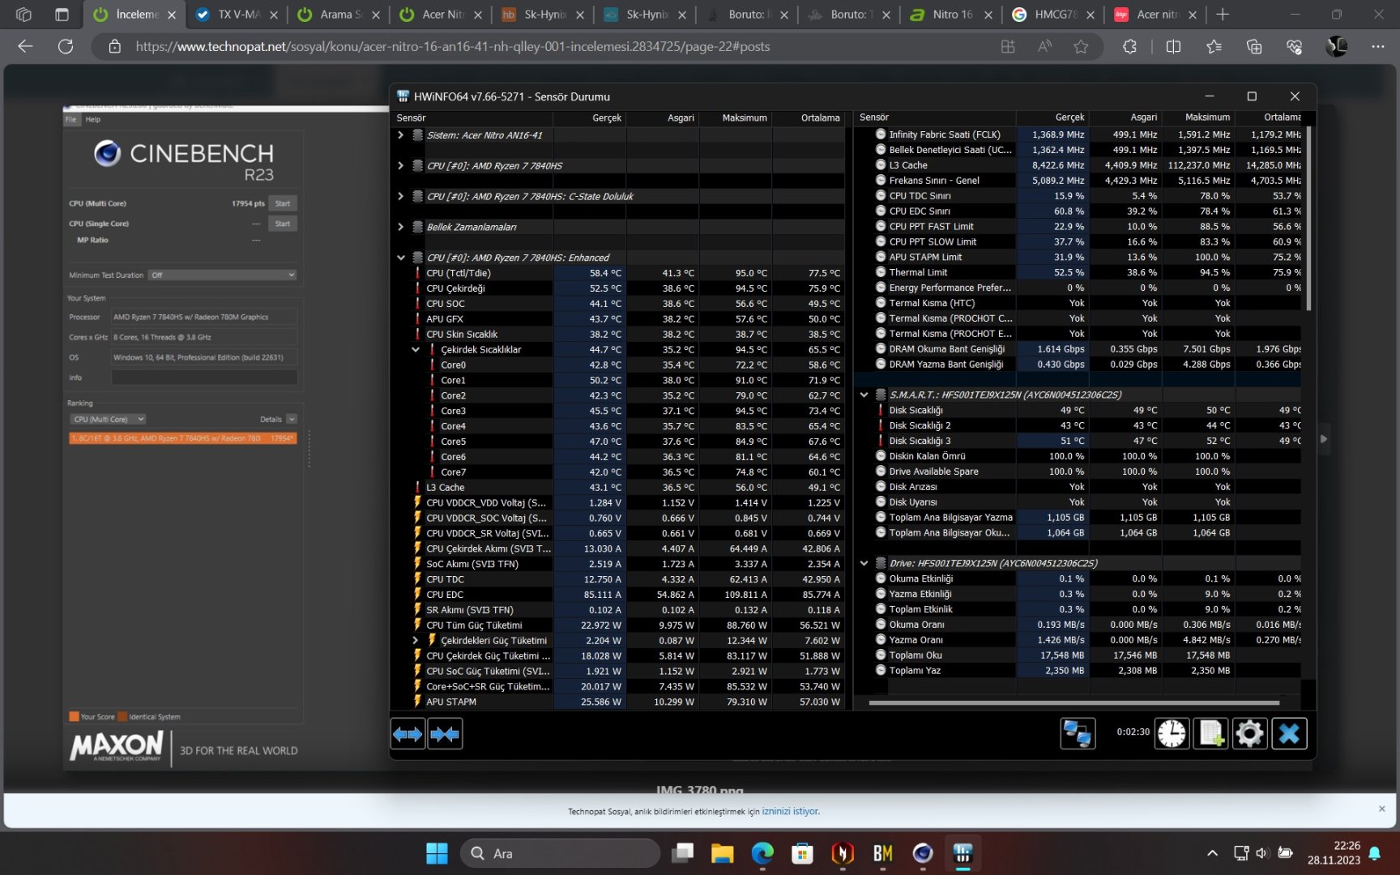
Task: Open Minimum Test Duration dropdown in Cinebench
Action: tap(223, 275)
